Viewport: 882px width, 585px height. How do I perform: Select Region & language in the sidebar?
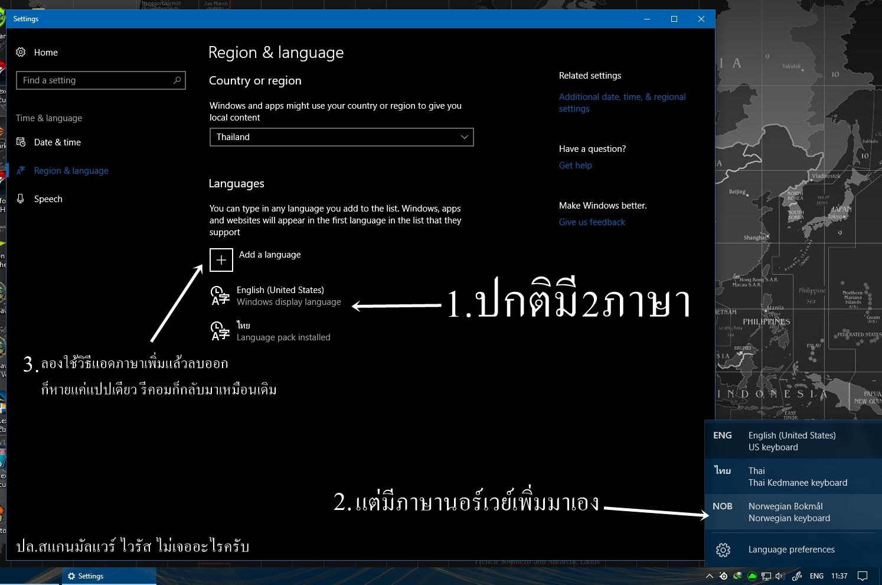71,171
